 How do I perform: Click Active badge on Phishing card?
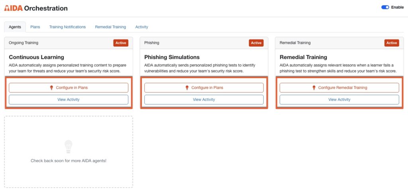256,43
